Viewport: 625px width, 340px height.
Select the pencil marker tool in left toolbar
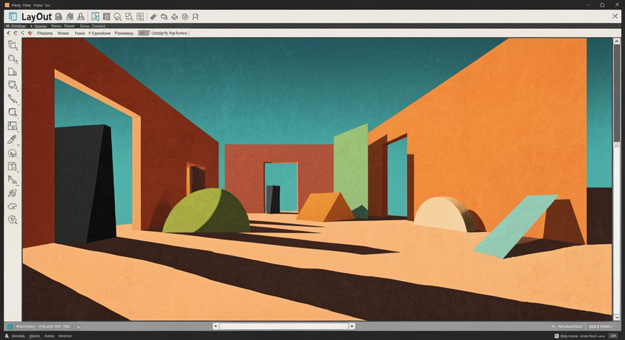click(12, 139)
